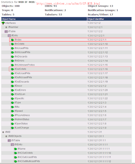
Task: Open the interfaces object entry
Action: (x=10, y=23)
